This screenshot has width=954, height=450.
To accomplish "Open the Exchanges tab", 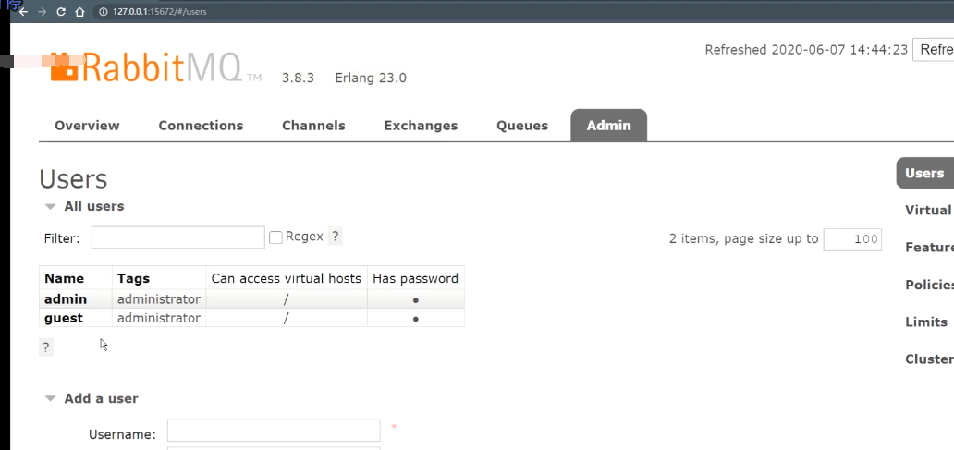I will [421, 126].
